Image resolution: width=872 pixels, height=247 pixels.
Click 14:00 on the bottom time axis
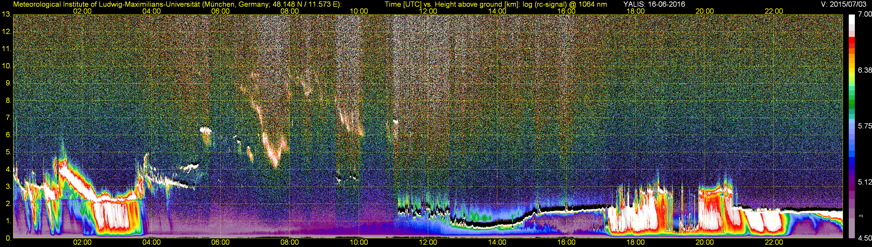(497, 242)
